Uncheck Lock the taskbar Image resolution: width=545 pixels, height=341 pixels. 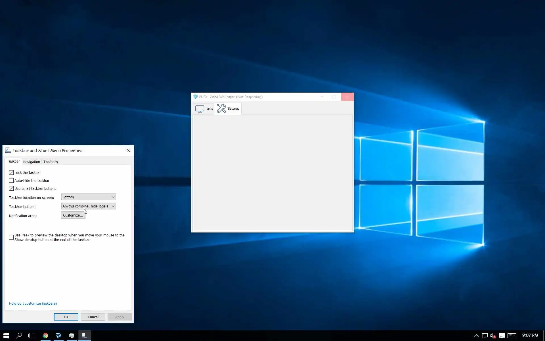11,172
